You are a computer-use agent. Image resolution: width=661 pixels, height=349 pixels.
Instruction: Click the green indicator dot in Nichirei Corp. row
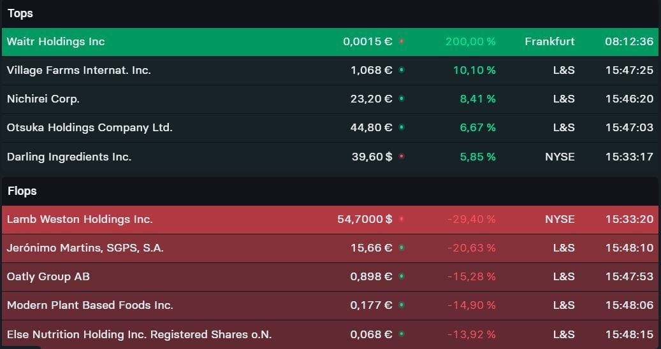402,99
